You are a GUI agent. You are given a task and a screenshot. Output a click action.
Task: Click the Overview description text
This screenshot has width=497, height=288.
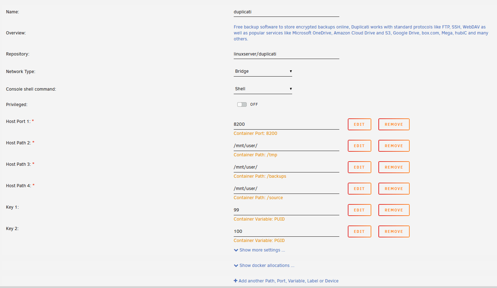[361, 33]
